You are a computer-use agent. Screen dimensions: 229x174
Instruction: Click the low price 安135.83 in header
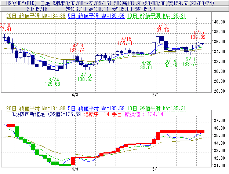(122, 9)
